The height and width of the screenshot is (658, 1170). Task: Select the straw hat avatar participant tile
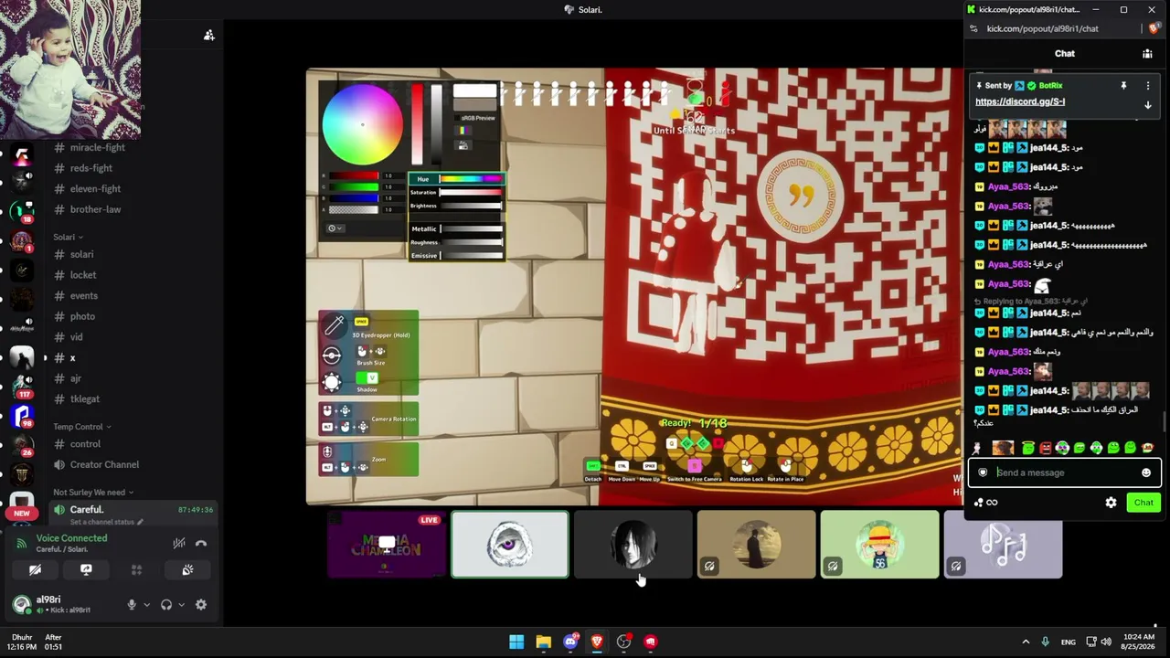pyautogui.click(x=879, y=545)
